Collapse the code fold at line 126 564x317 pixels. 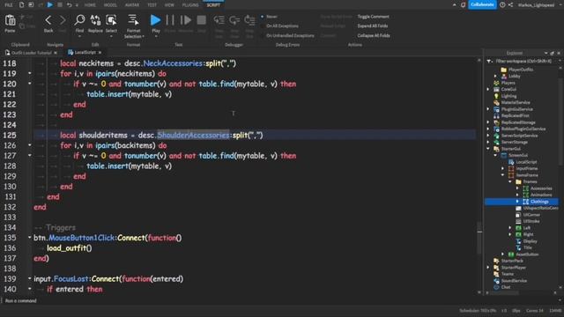(30, 145)
